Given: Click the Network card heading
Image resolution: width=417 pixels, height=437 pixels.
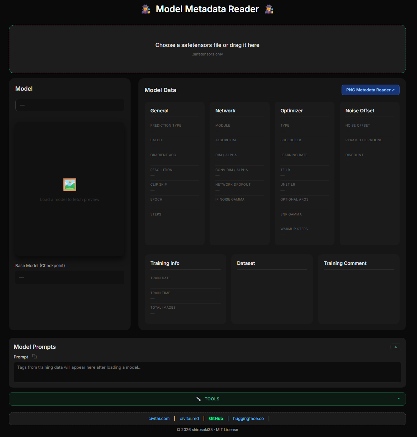Looking at the screenshot, I should tap(225, 111).
